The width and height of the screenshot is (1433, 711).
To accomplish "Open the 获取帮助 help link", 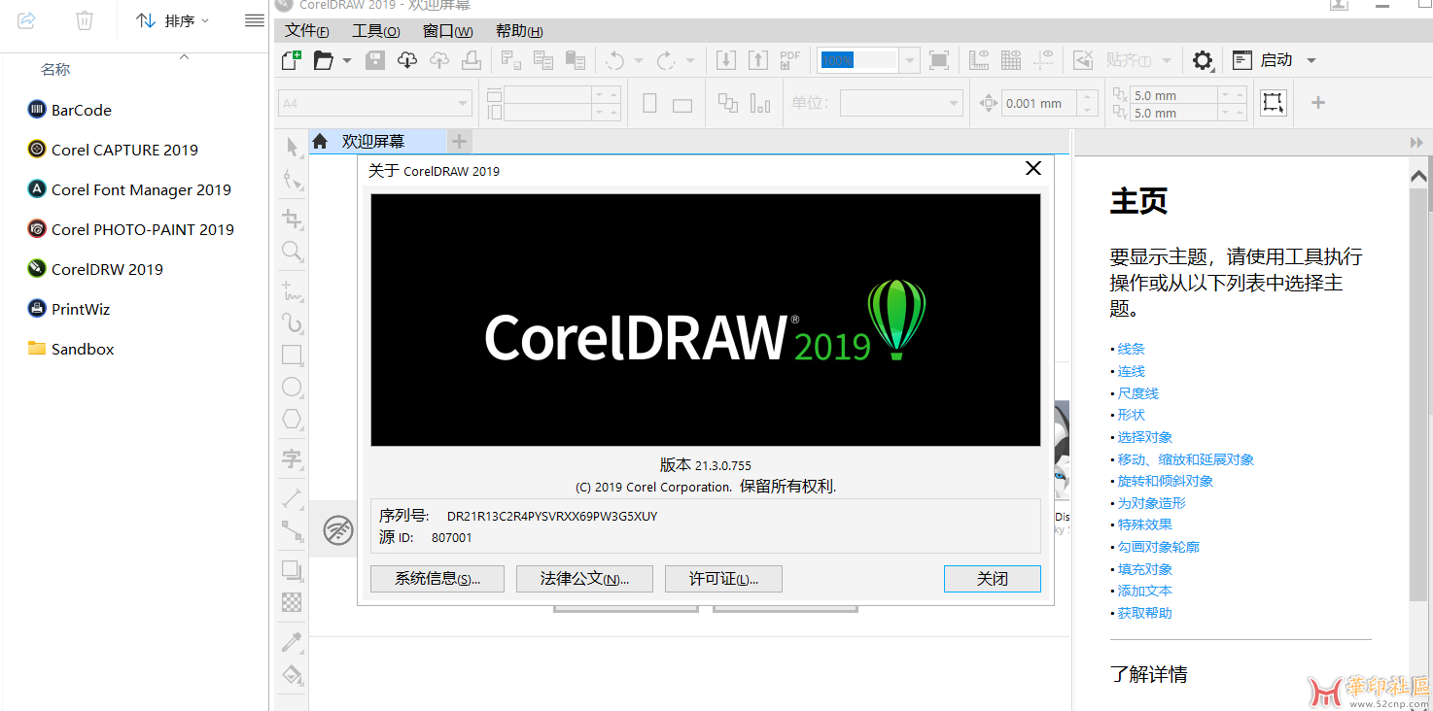I will point(1145,613).
